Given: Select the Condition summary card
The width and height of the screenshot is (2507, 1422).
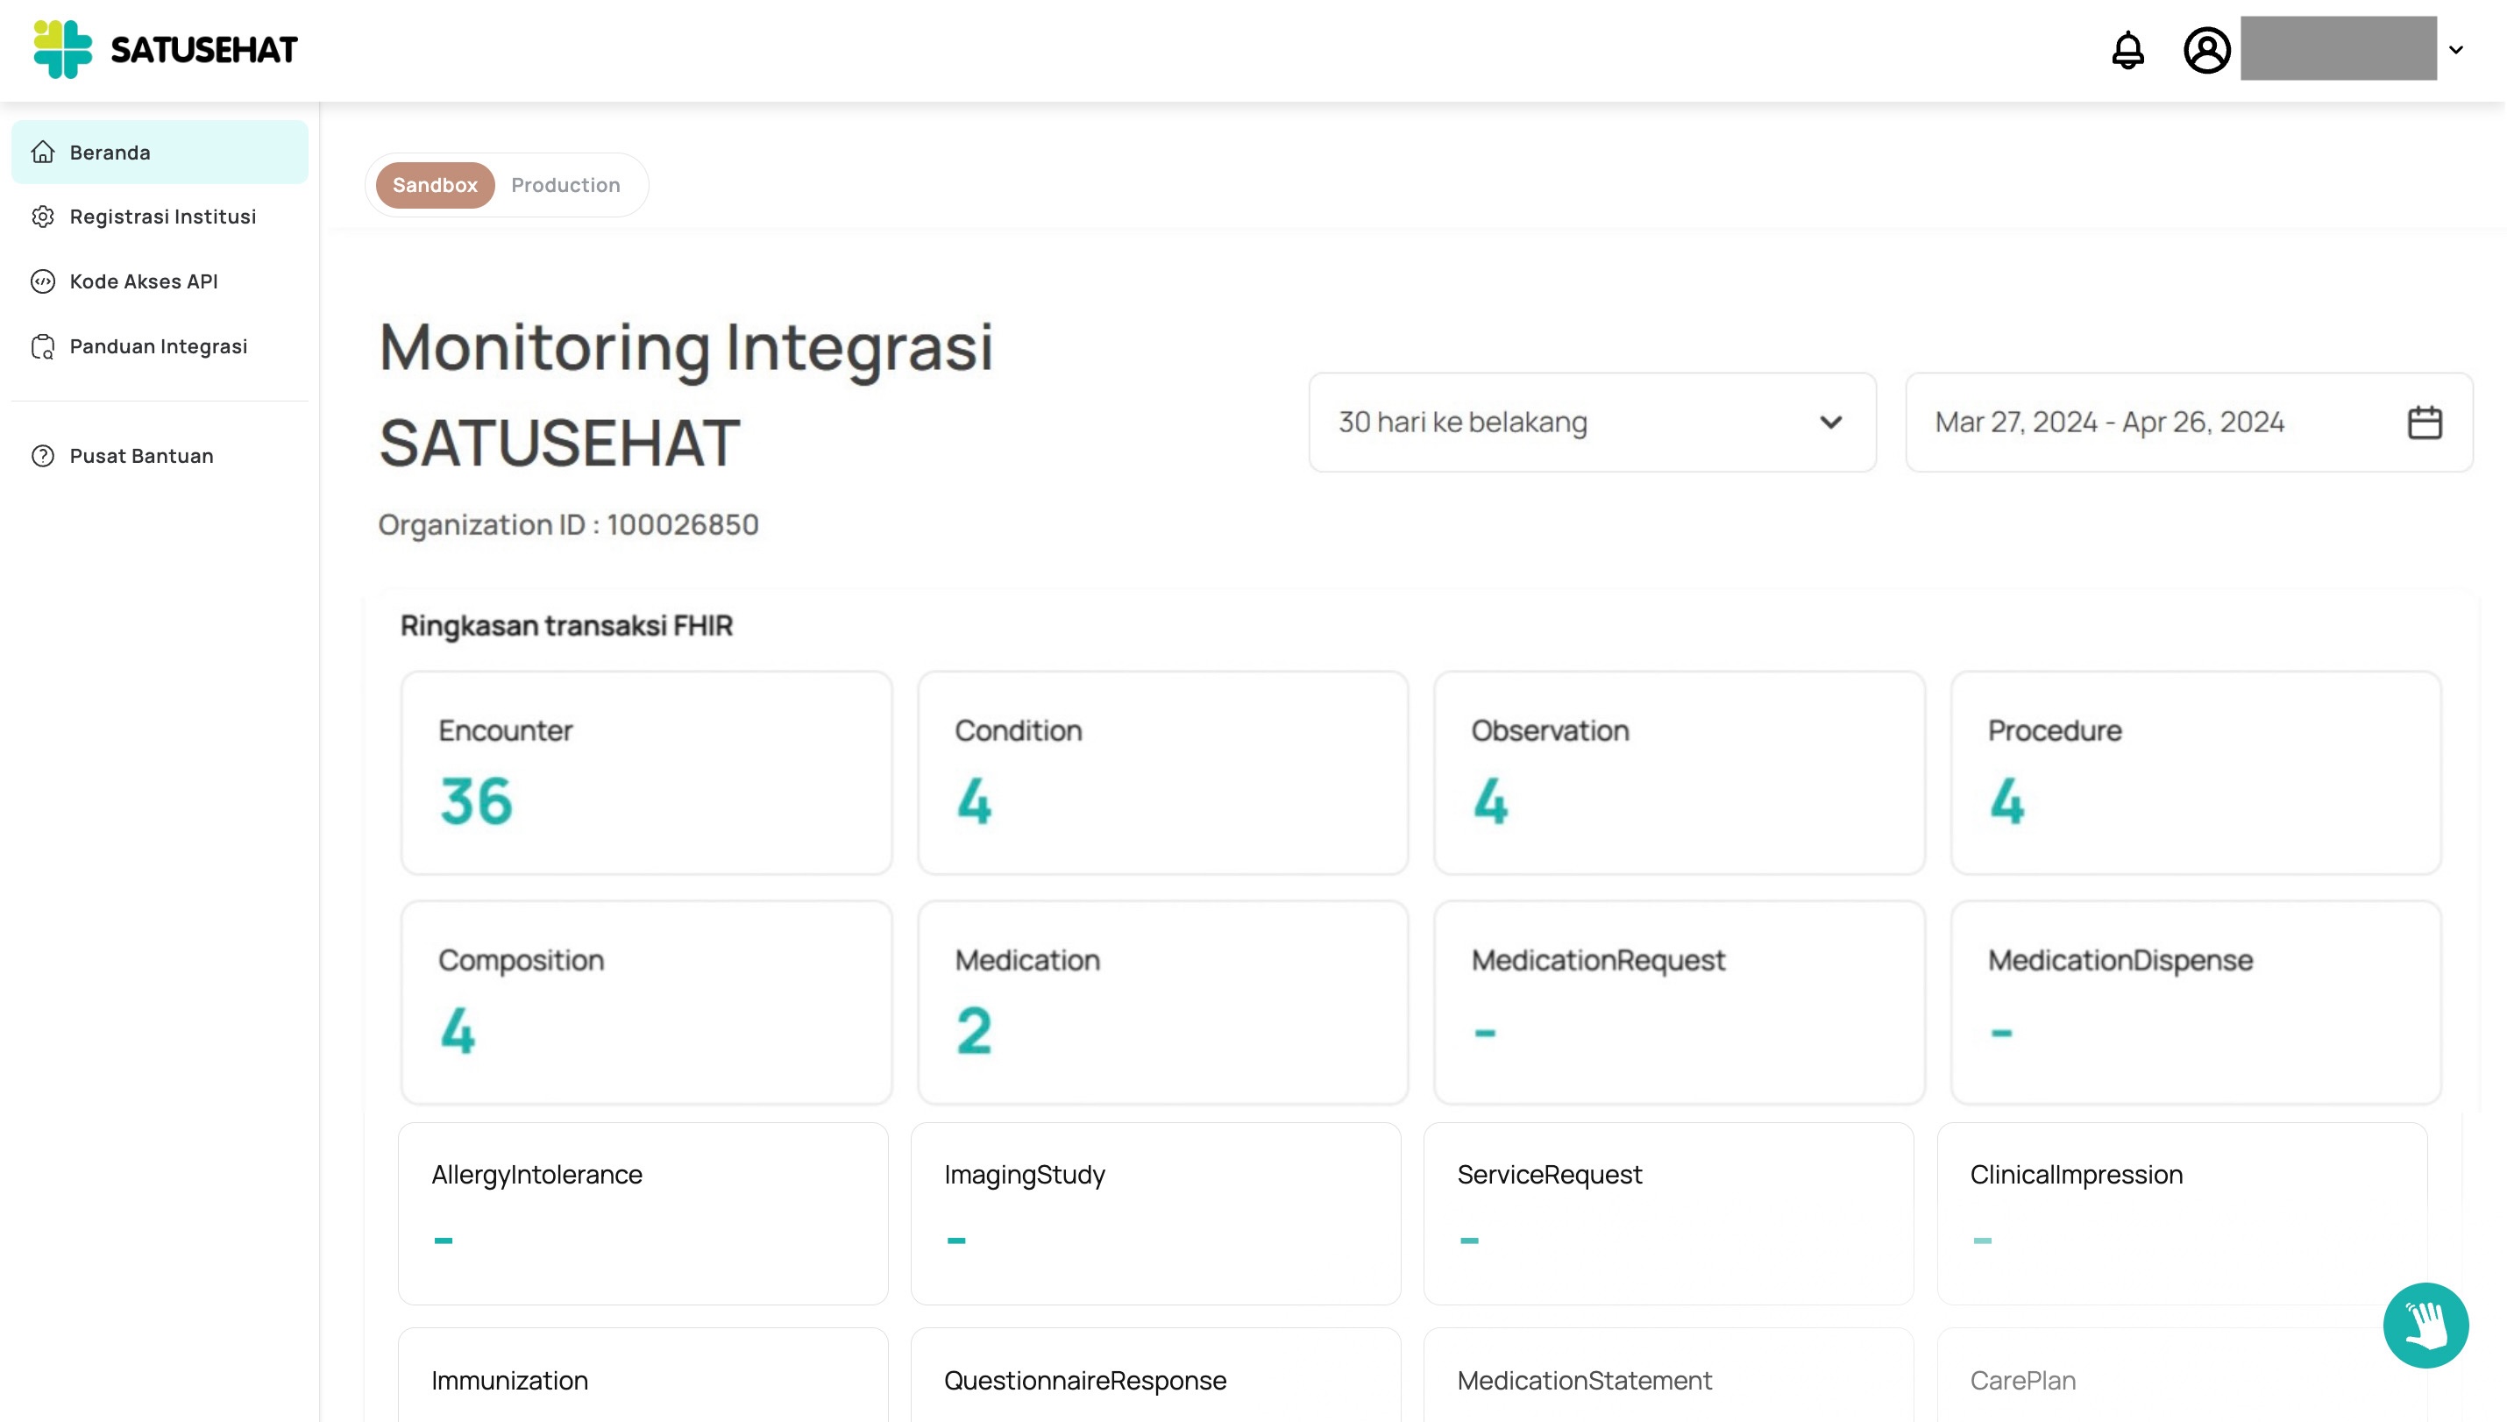Looking at the screenshot, I should 1162,772.
